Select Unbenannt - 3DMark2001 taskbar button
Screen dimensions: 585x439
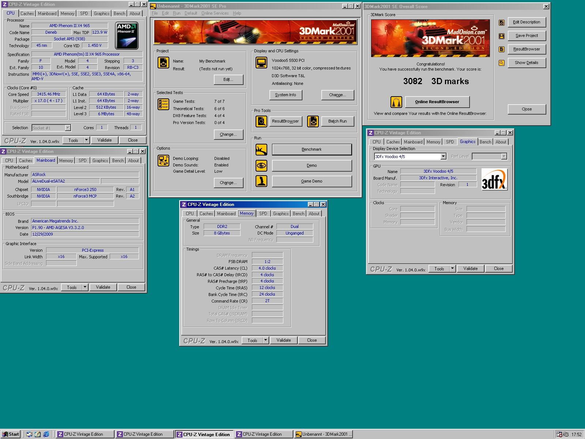(324, 434)
